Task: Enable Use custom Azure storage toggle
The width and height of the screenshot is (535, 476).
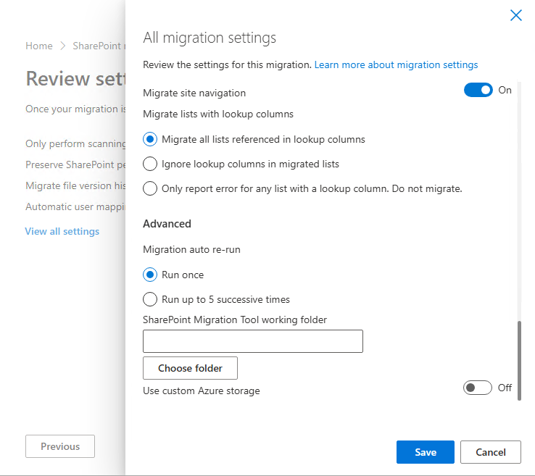Action: (x=478, y=388)
